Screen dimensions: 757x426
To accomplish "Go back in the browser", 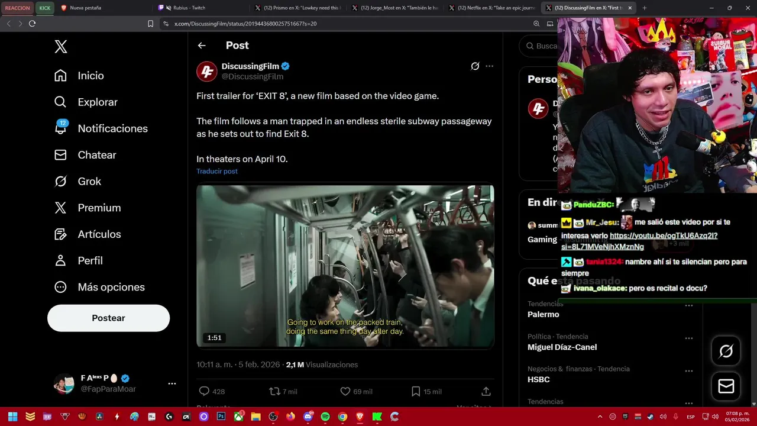I will pyautogui.click(x=8, y=24).
